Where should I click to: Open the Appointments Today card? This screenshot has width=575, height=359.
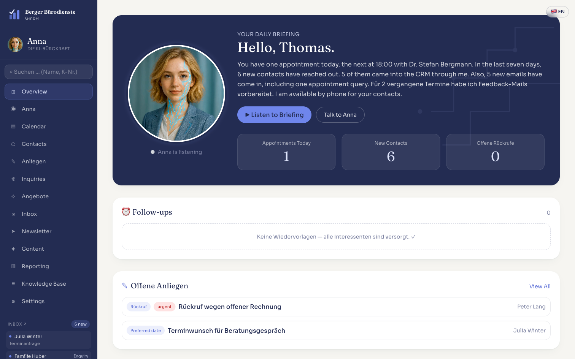pyautogui.click(x=286, y=152)
